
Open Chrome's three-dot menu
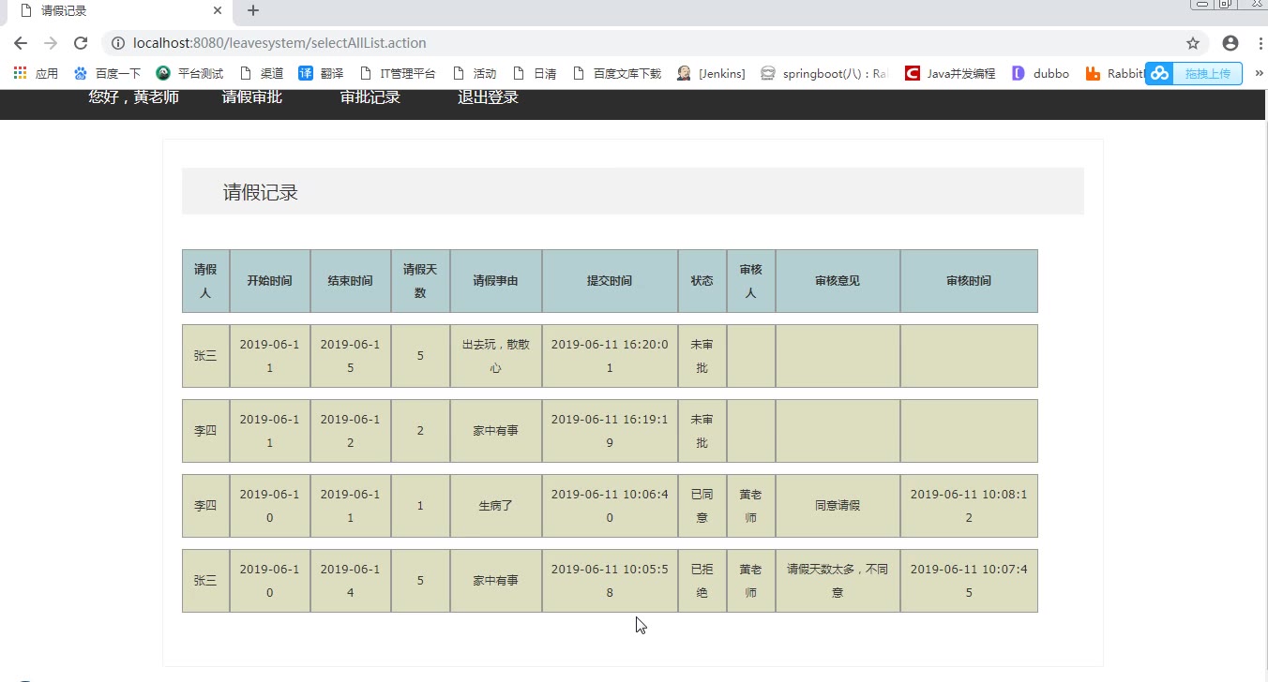pyautogui.click(x=1260, y=43)
